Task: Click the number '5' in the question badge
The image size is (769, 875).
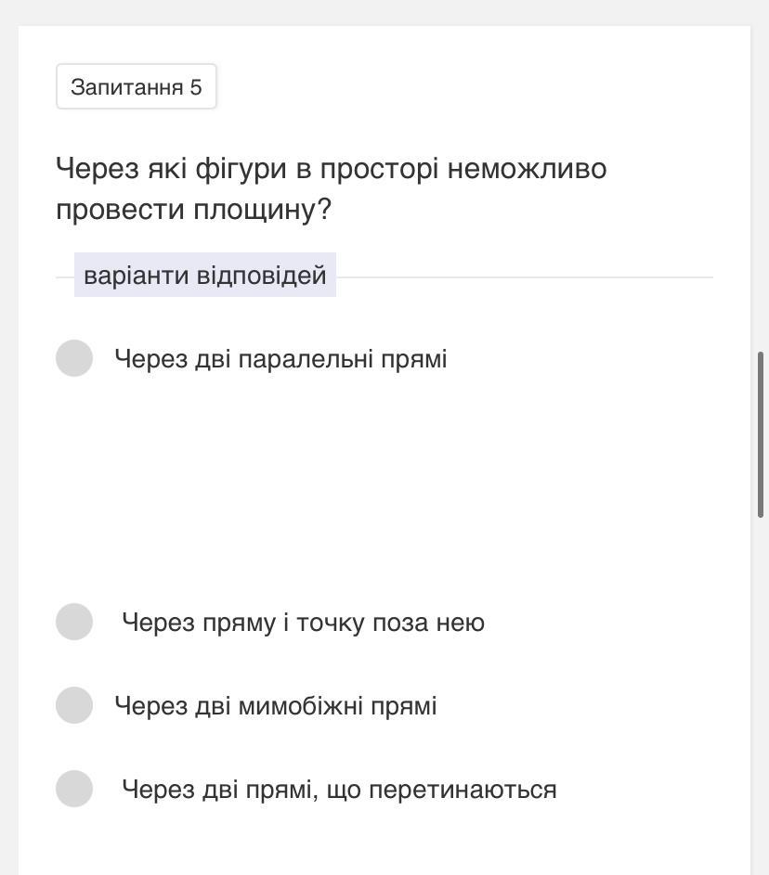Action: pos(195,87)
